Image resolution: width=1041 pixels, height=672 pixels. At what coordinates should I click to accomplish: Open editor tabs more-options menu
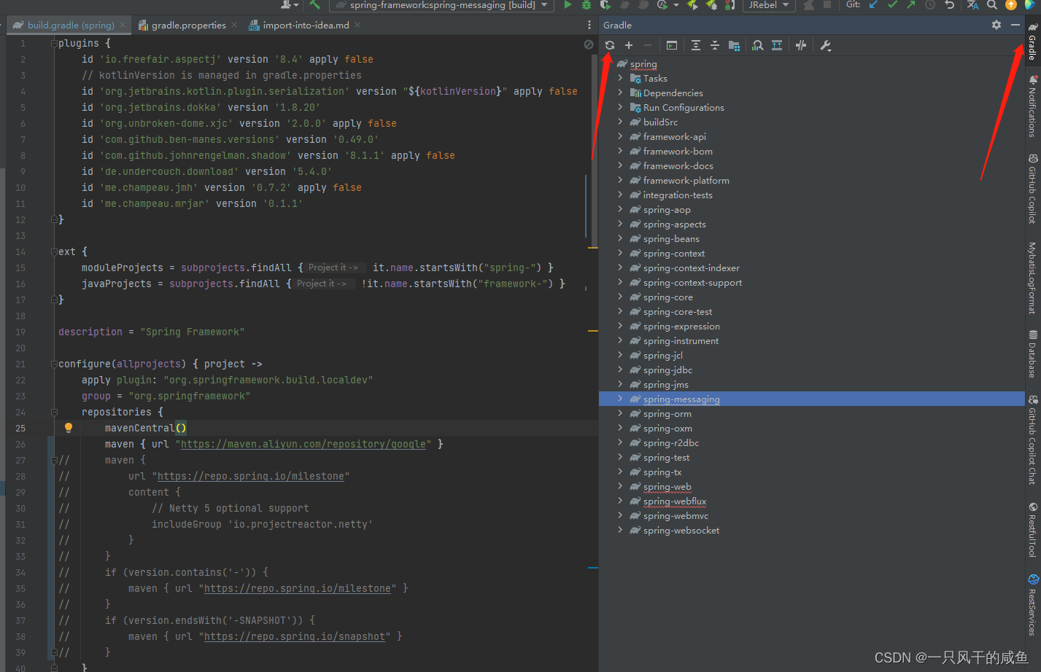coord(589,25)
